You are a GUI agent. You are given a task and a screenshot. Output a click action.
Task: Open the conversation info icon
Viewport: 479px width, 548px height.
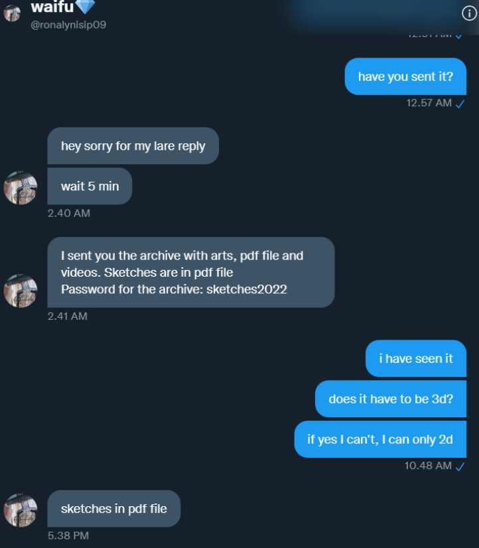[469, 13]
